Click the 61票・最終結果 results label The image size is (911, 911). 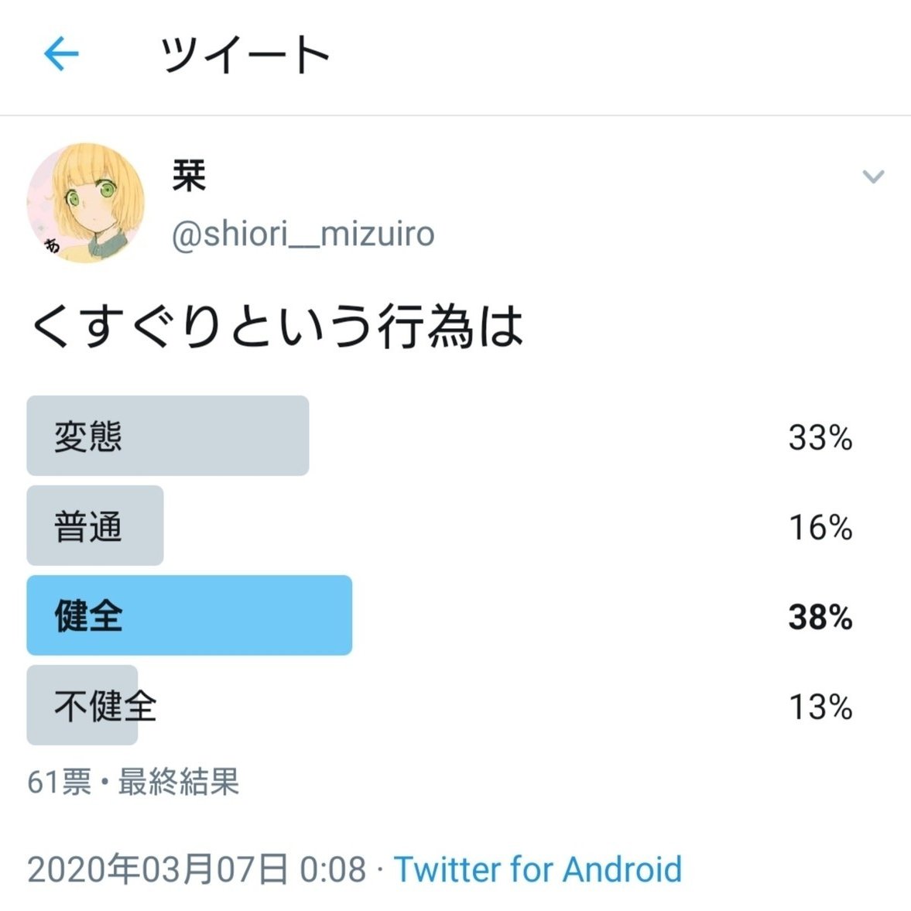pyautogui.click(x=133, y=783)
